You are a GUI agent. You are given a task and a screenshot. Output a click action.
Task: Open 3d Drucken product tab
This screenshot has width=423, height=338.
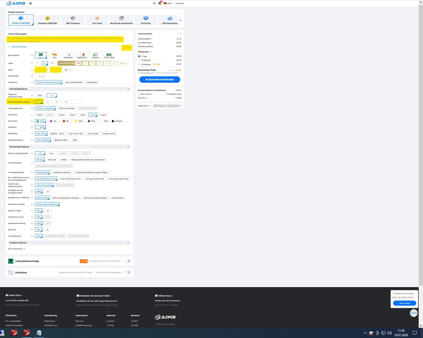(146, 20)
